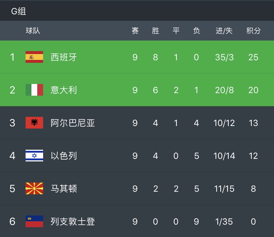Screen dimensions: 274x237
Task: Click Spain's 35/3 goals cell
Action: 224,57
